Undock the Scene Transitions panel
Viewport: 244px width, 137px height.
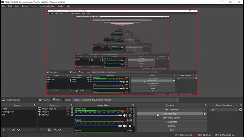(x=241, y=105)
